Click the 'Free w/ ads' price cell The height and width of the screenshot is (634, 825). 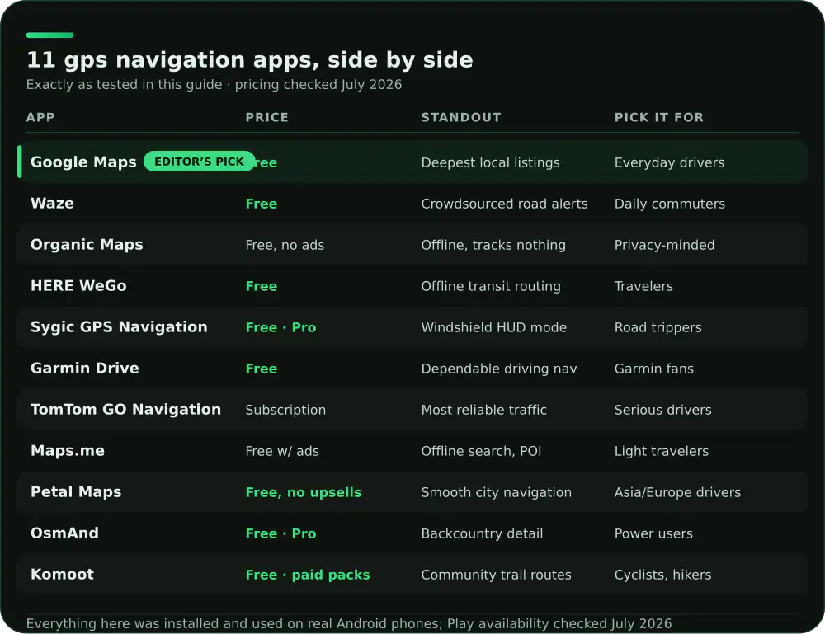tap(282, 451)
